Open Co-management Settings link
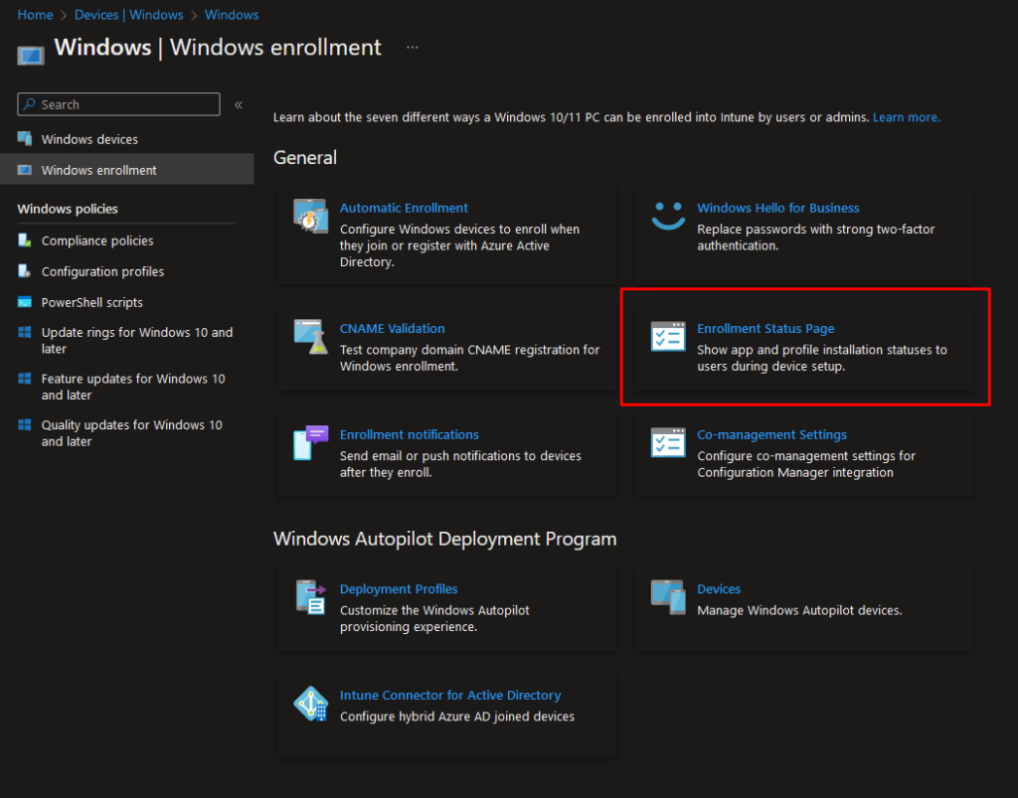 point(771,434)
